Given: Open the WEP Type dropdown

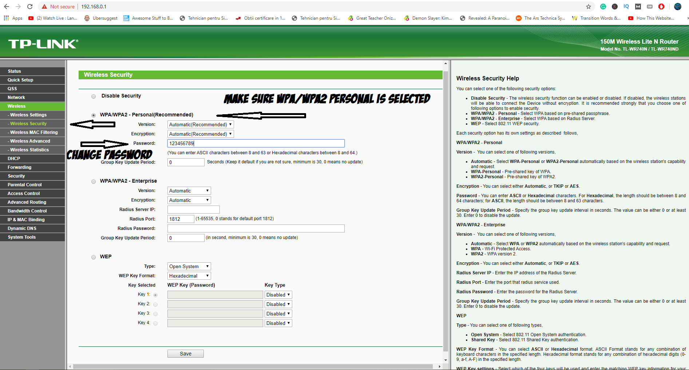Looking at the screenshot, I should [x=189, y=266].
